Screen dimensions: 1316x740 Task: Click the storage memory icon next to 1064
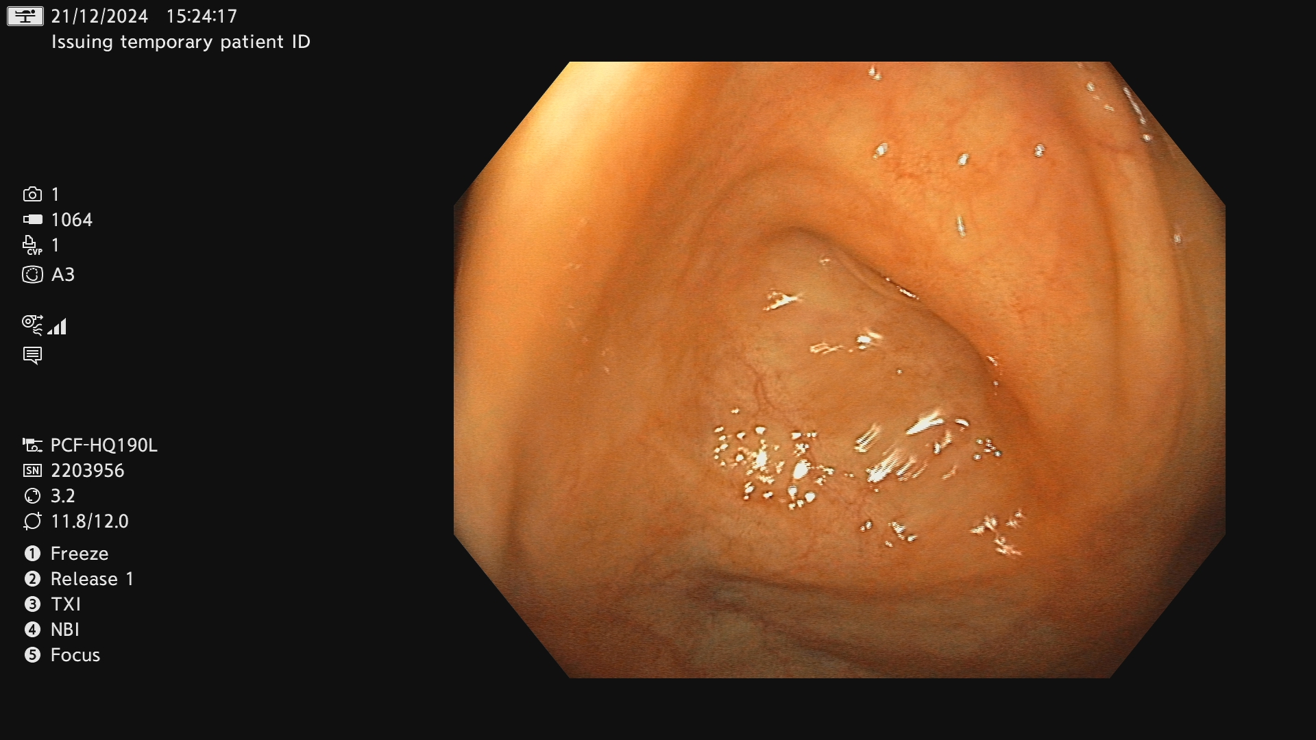tap(32, 220)
